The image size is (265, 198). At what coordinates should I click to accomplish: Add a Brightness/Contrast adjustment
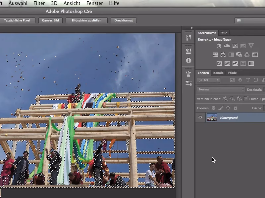[x=219, y=46]
